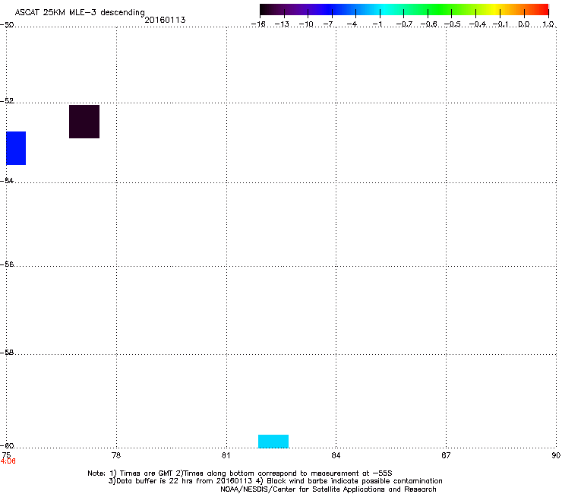Click the red time stamp '4:06'

8,461
